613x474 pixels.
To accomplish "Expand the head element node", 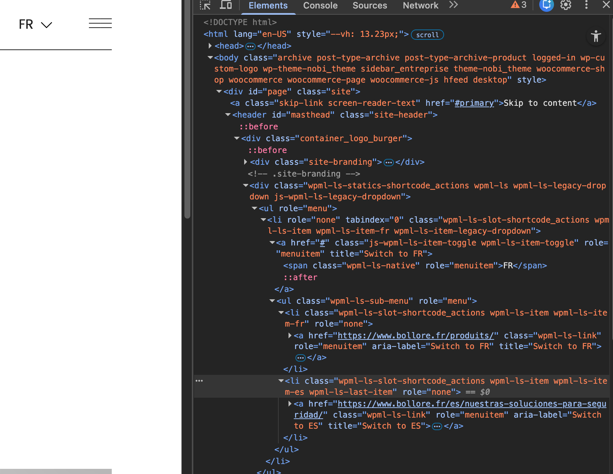I will coord(210,46).
